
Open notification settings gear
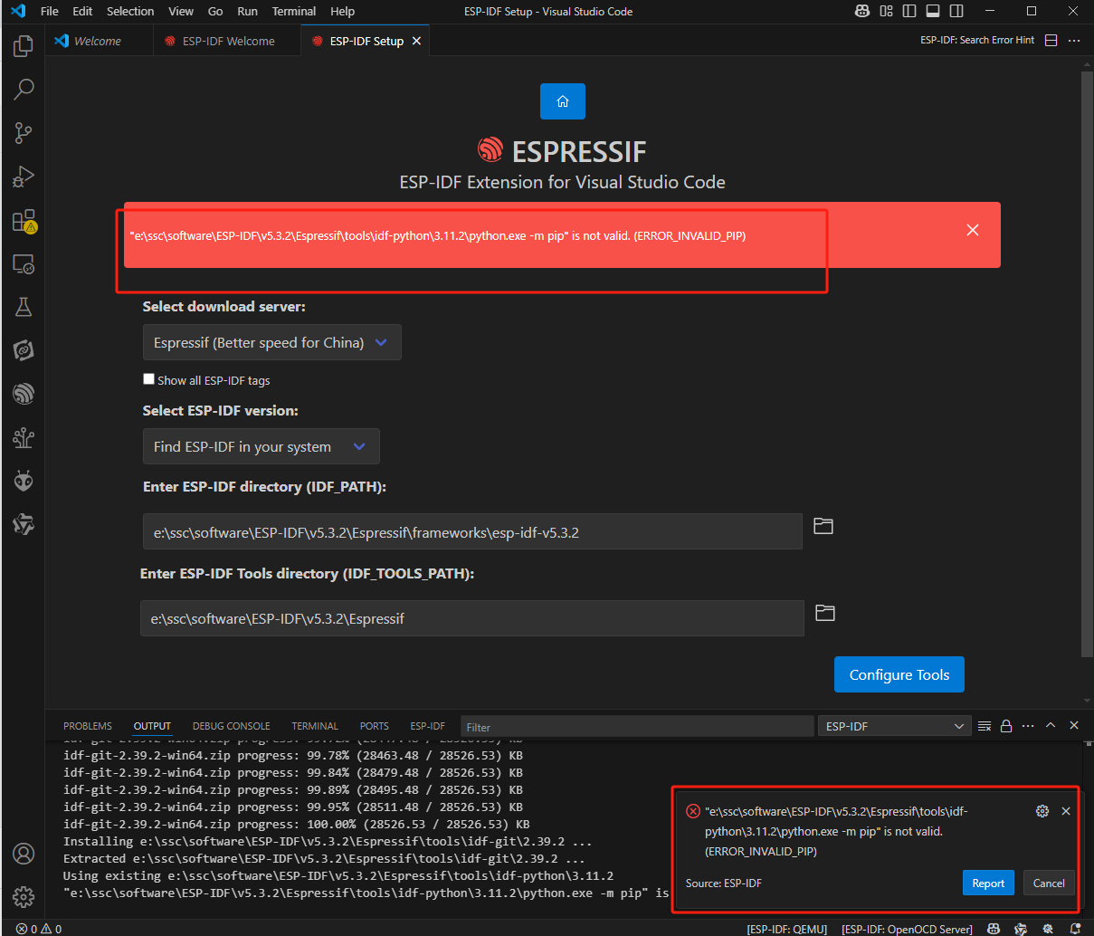[x=1042, y=811]
